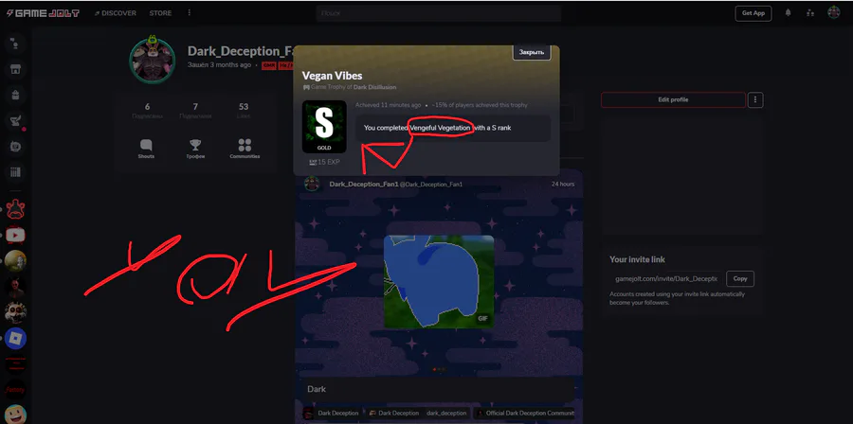
Task: Click the sidebar backpack icon
Action: click(x=15, y=95)
